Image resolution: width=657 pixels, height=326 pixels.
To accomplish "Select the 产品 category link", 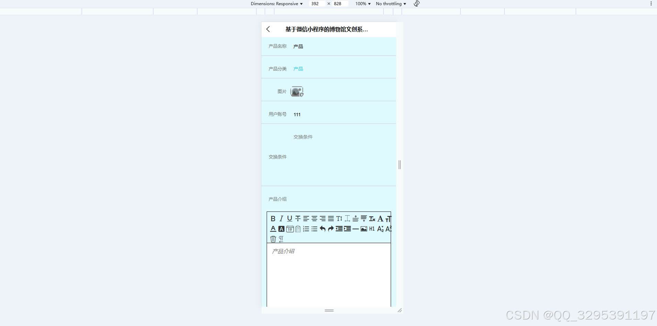I will 298,68.
